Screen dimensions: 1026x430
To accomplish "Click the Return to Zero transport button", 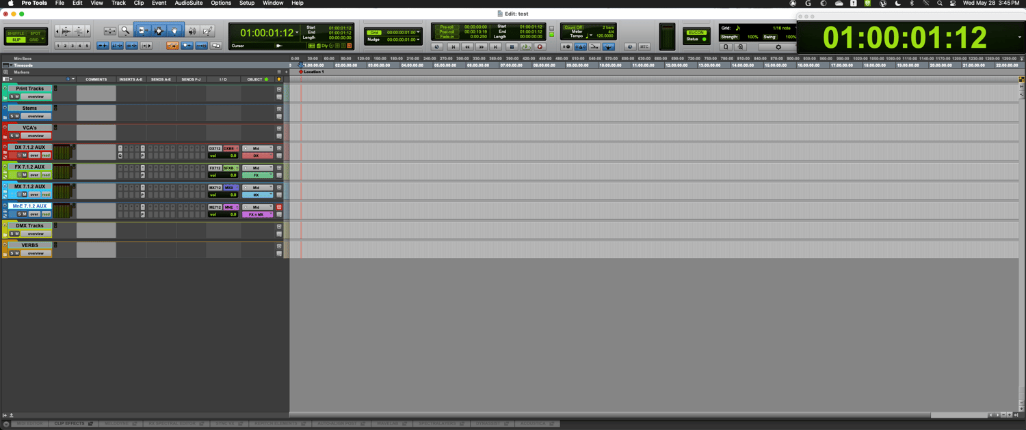I will 453,47.
